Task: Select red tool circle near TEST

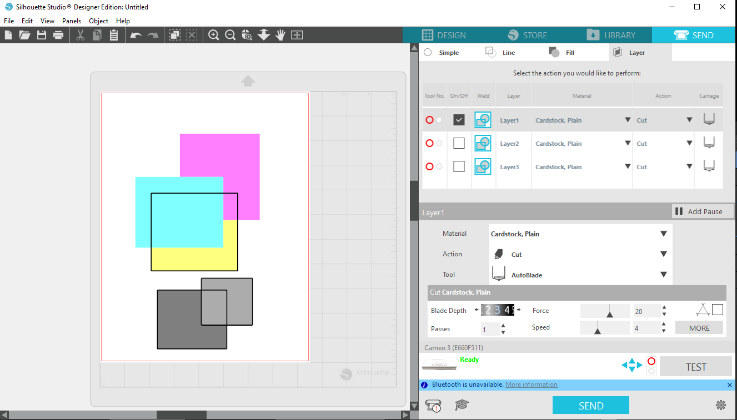Action: click(651, 361)
